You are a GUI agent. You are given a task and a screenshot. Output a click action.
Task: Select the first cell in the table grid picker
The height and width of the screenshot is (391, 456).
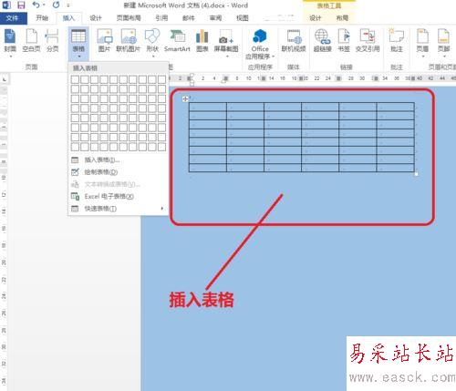tap(75, 79)
